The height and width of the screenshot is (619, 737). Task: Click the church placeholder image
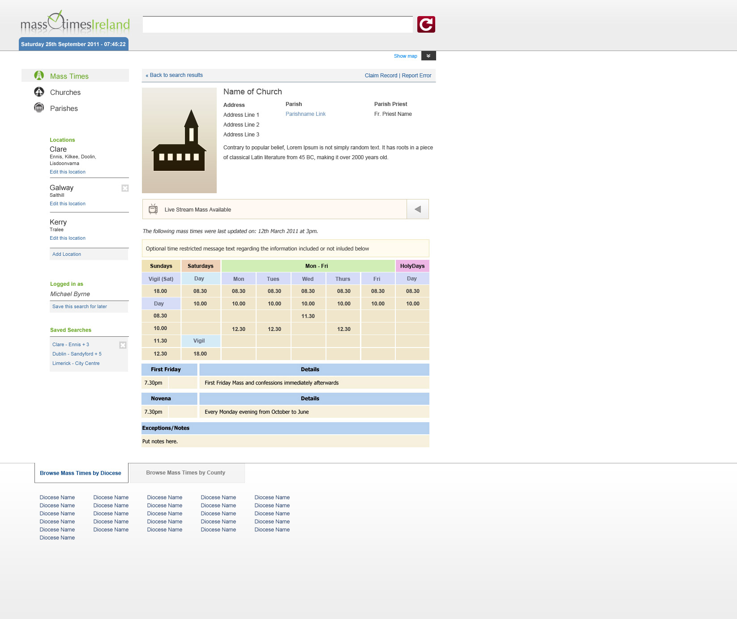[x=179, y=140]
